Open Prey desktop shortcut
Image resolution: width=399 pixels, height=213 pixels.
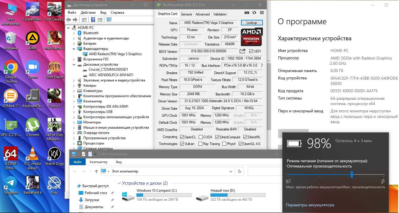(x=54, y=185)
